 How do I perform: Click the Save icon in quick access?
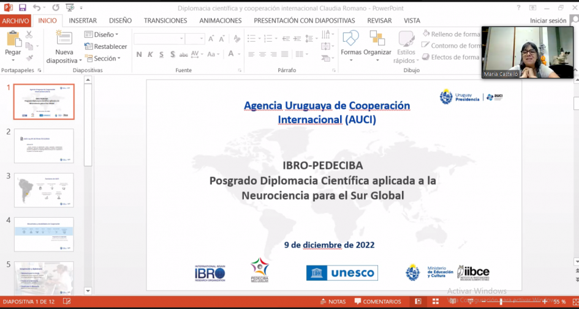22,7
